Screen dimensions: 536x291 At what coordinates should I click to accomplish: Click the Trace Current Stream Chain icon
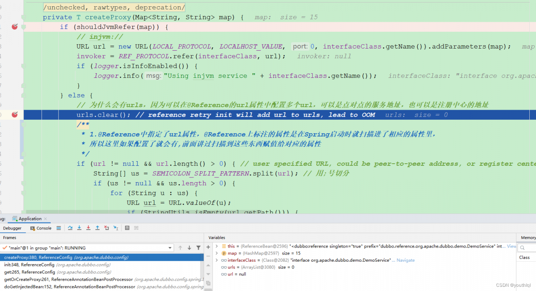coord(136,228)
